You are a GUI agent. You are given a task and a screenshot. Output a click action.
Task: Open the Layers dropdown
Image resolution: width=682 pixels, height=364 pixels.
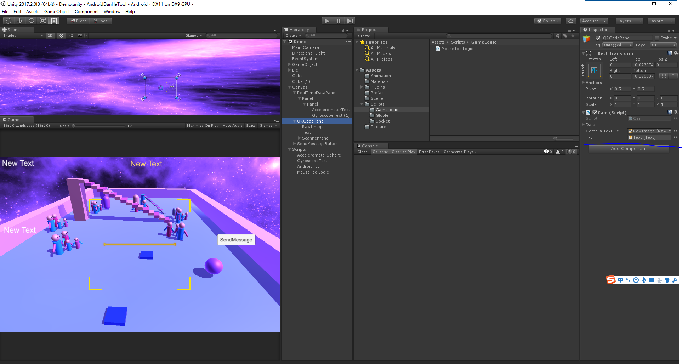click(629, 21)
